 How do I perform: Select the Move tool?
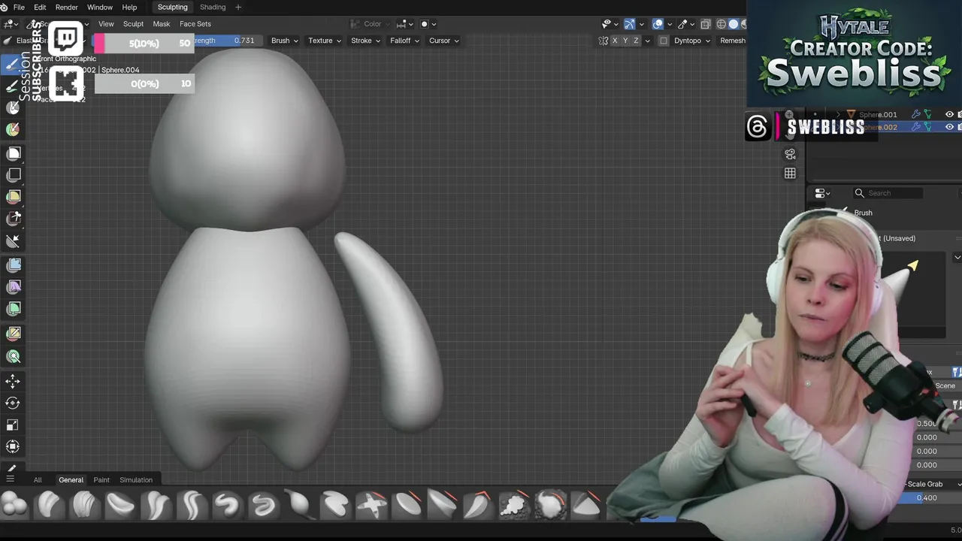click(13, 381)
